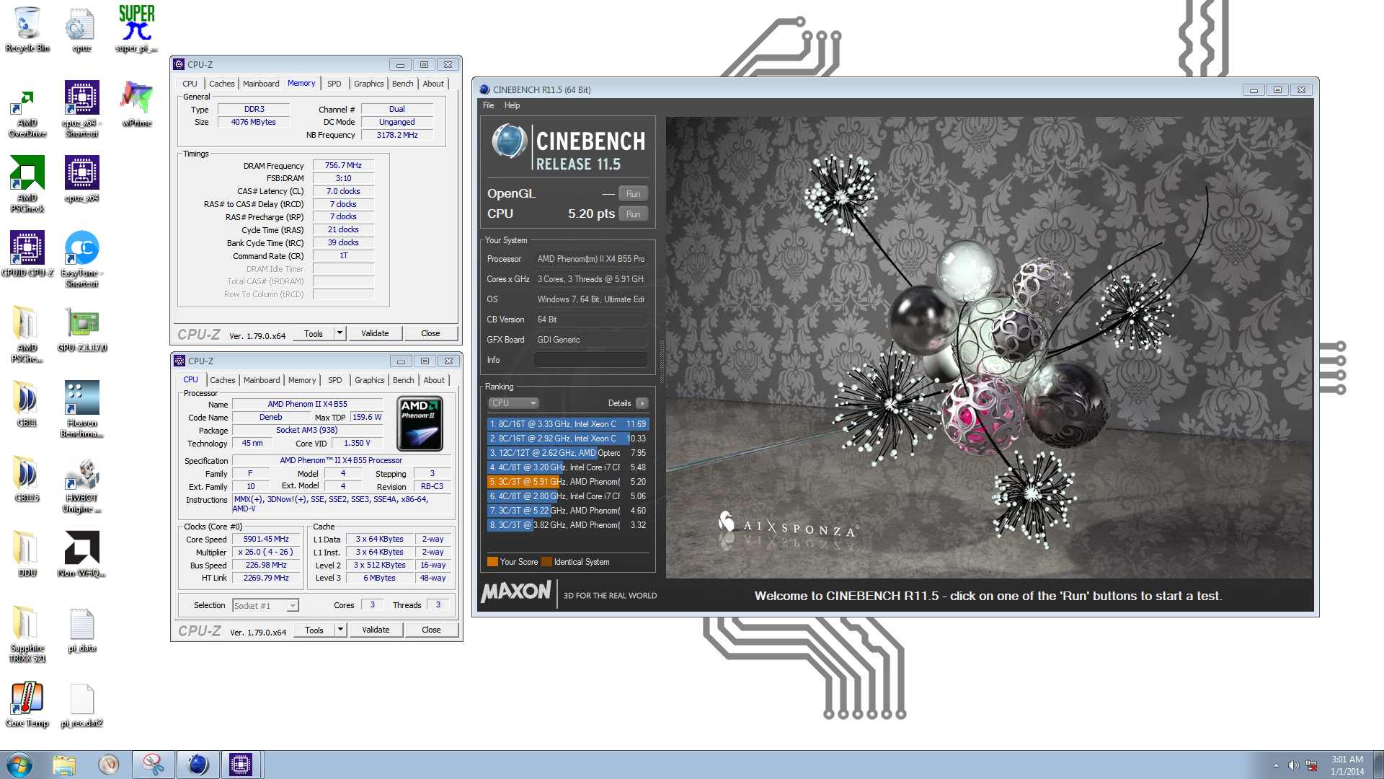Open the Help menu in Cinebench
Image resolution: width=1384 pixels, height=779 pixels.
coord(512,105)
